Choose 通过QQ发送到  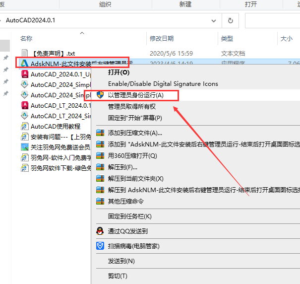pos(127,231)
